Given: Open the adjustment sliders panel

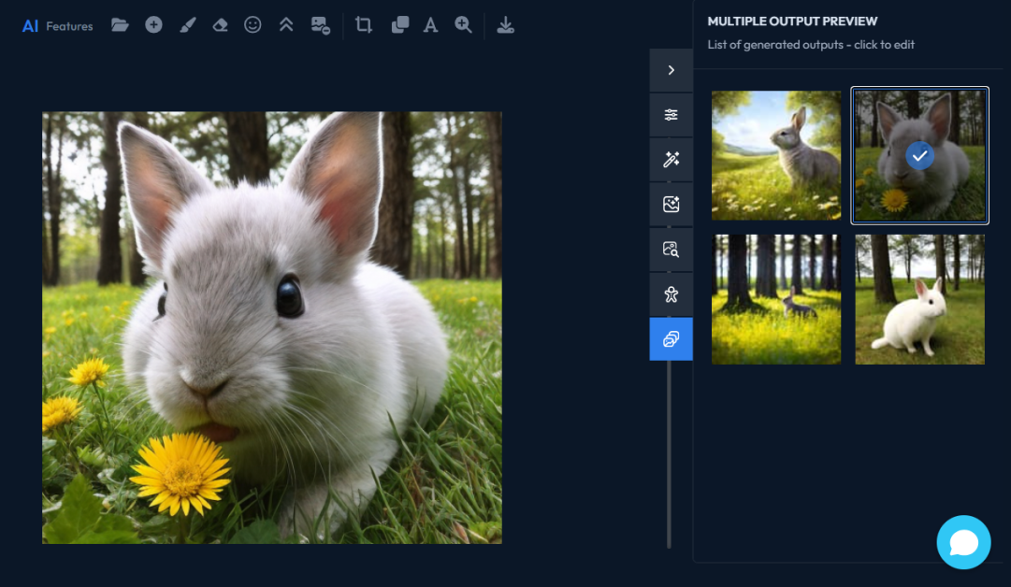Looking at the screenshot, I should click(x=672, y=115).
